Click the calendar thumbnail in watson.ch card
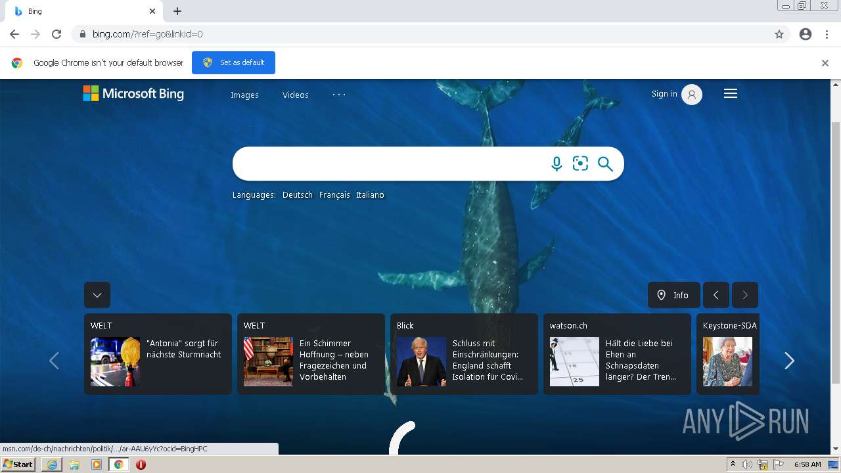 (574, 361)
